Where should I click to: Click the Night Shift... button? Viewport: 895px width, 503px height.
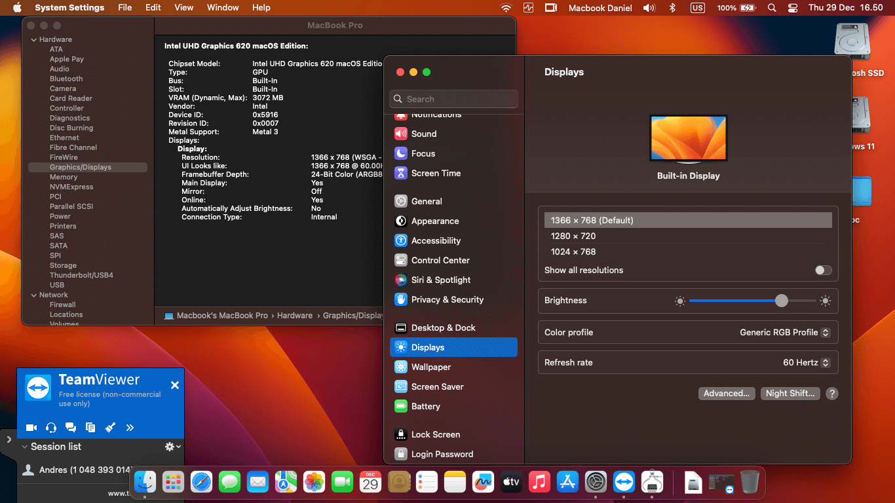point(790,393)
